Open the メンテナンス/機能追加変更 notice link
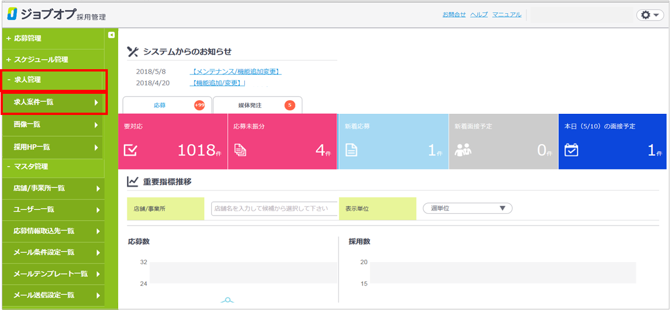Viewport: 670px width, 310px height. [235, 71]
